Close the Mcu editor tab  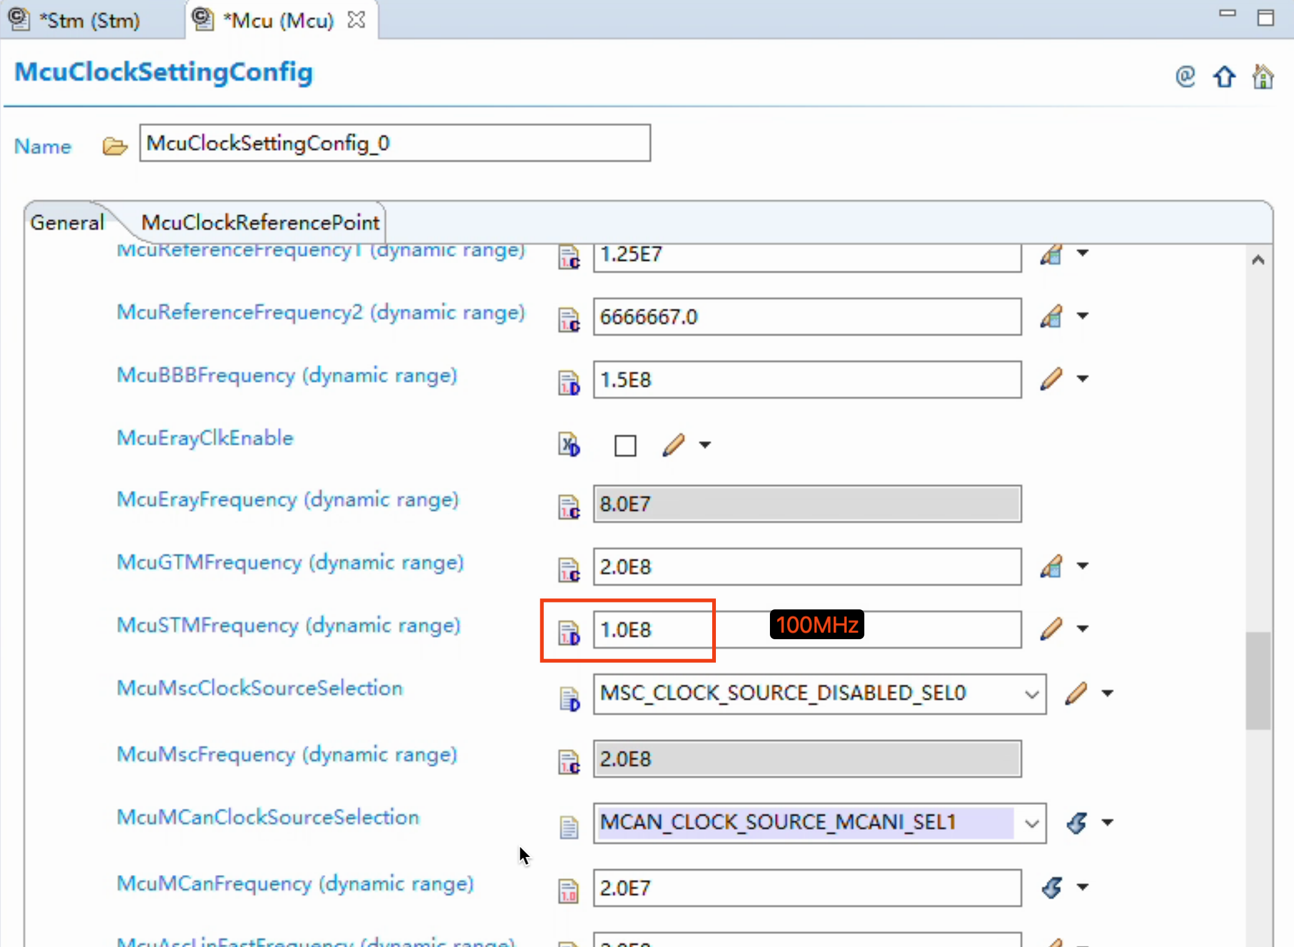tap(356, 20)
